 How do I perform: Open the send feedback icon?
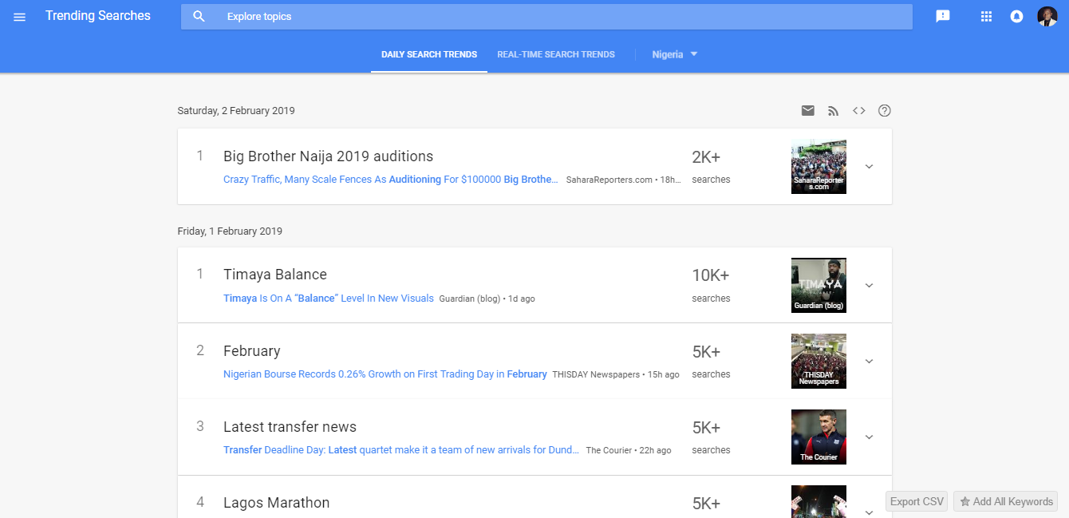[x=943, y=17]
